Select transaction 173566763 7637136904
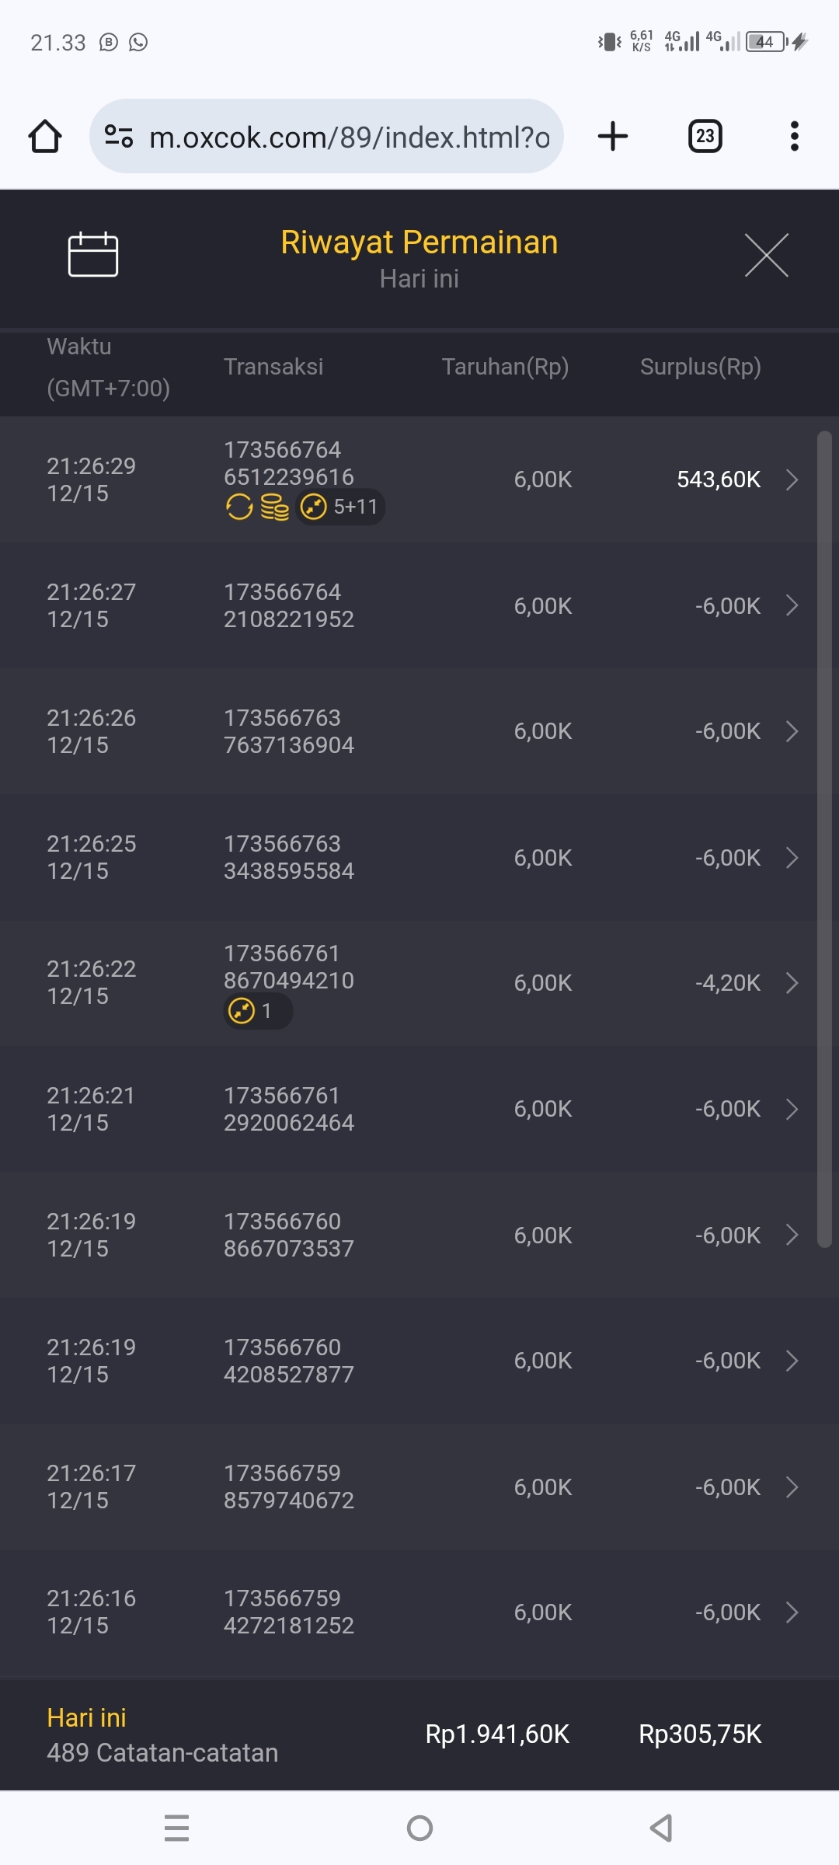Image resolution: width=839 pixels, height=1865 pixels. (289, 731)
